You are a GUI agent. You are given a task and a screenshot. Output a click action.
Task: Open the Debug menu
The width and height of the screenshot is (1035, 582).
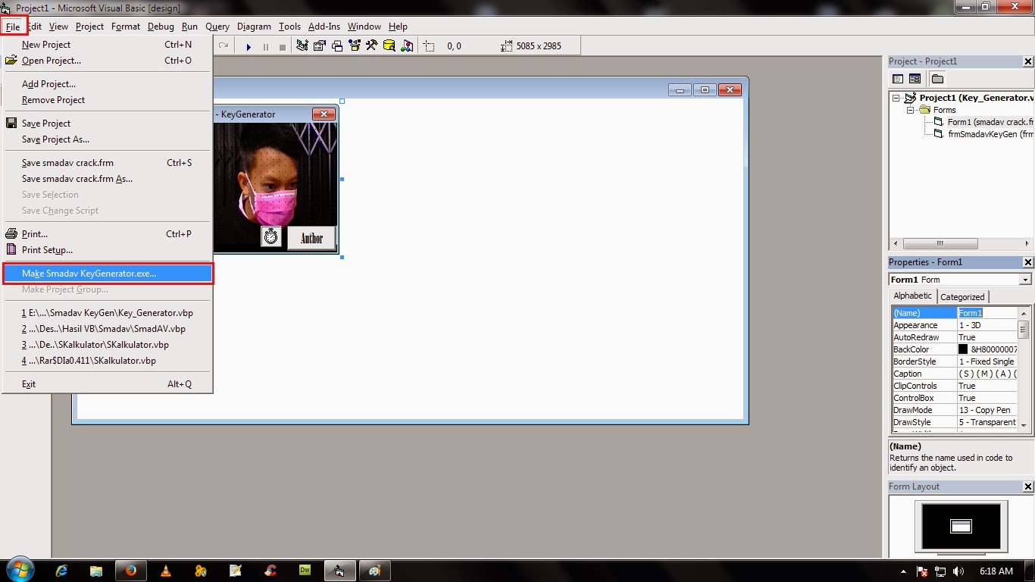click(x=161, y=27)
